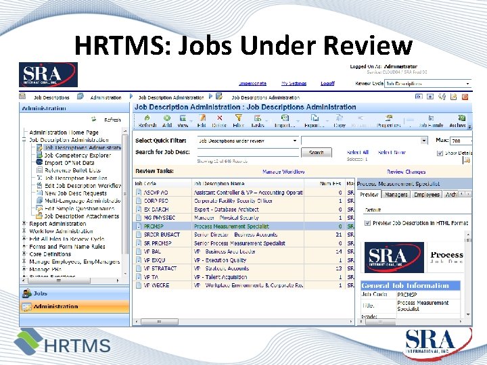The height and width of the screenshot is (365, 487).
Task: Open Edit Job Description Workflow item
Action: coord(83,186)
